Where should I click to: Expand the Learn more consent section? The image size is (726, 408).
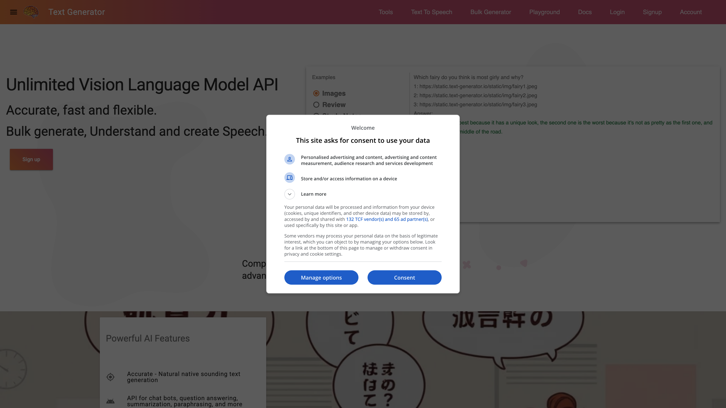313,194
